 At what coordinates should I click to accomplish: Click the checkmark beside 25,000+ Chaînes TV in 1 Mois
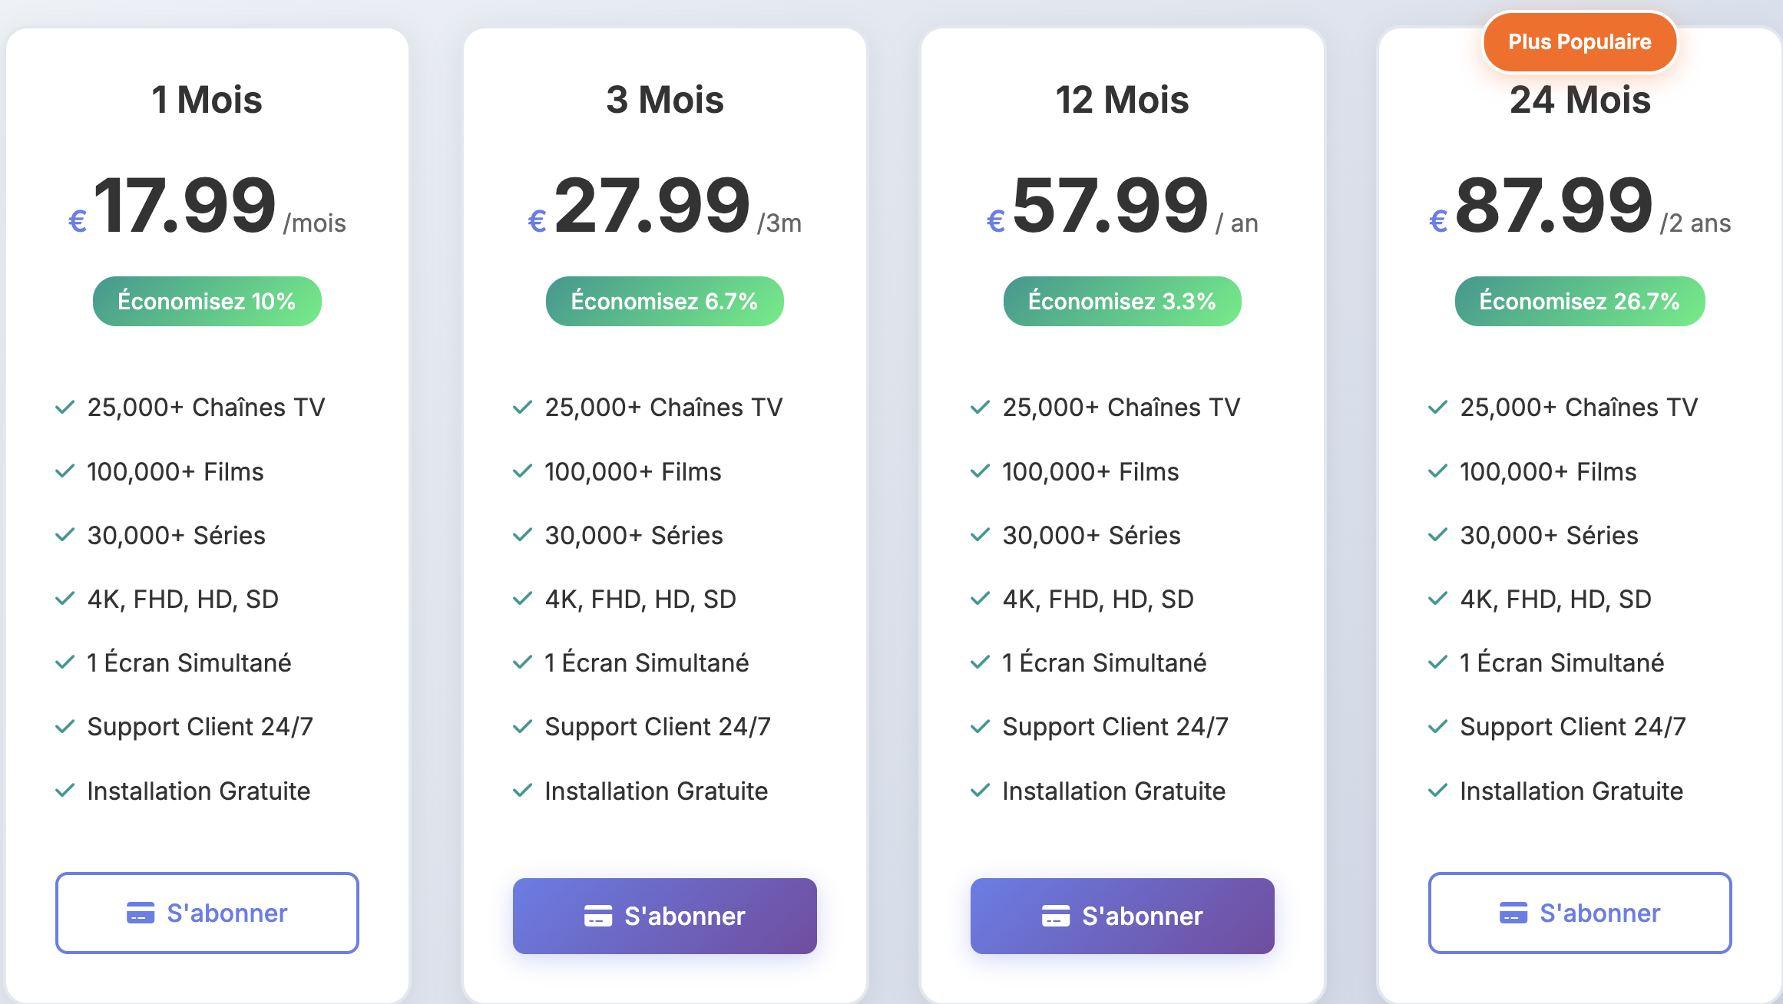[x=63, y=407]
